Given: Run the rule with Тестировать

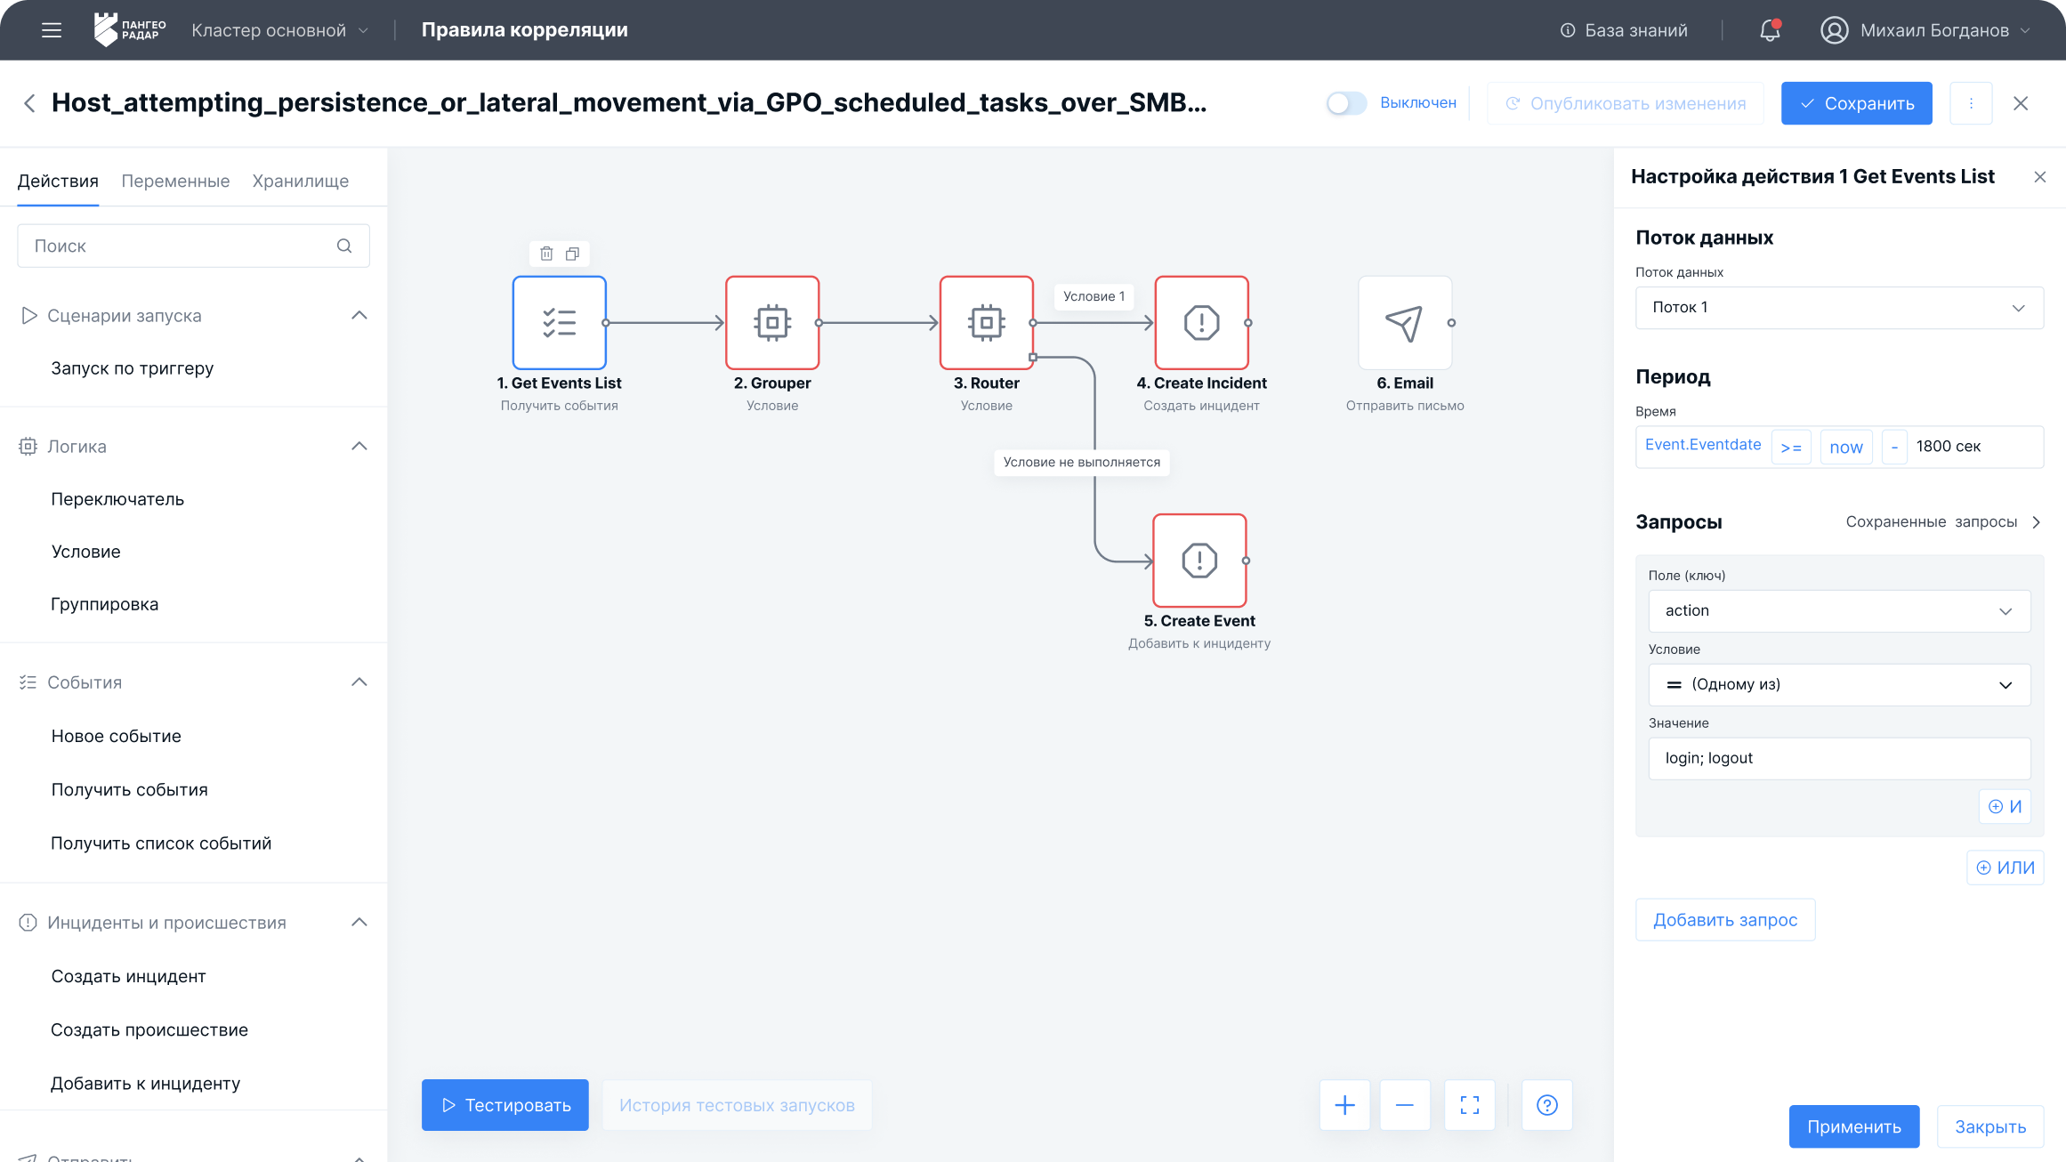Looking at the screenshot, I should coord(504,1104).
